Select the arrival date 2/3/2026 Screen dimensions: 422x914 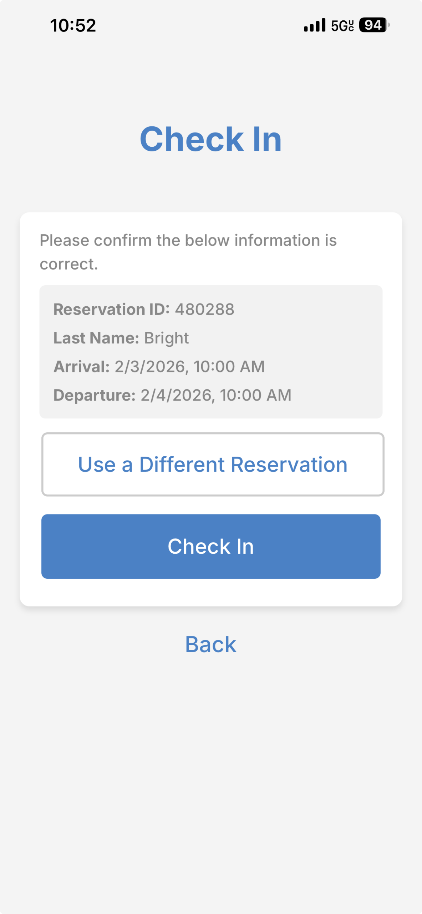(150, 367)
